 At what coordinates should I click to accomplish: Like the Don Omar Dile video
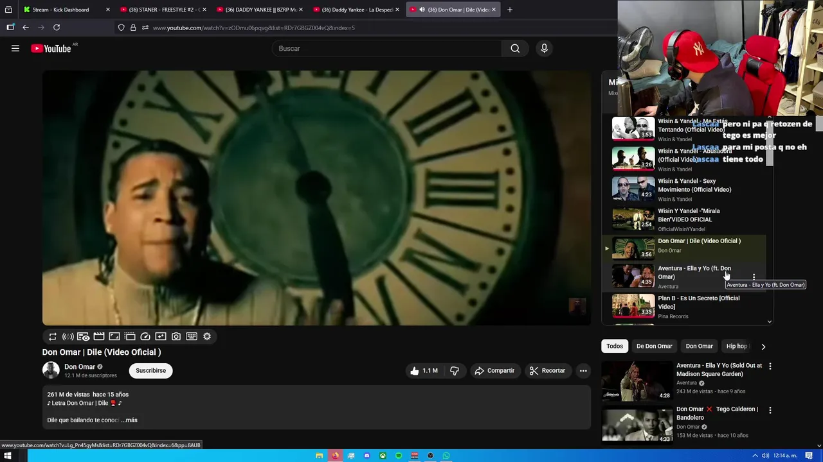[x=424, y=370]
